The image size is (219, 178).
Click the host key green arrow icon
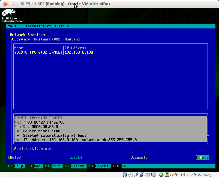point(167,175)
